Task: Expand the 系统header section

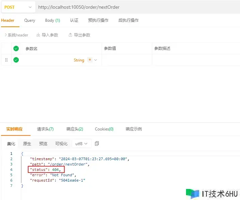Action: (x=16, y=35)
